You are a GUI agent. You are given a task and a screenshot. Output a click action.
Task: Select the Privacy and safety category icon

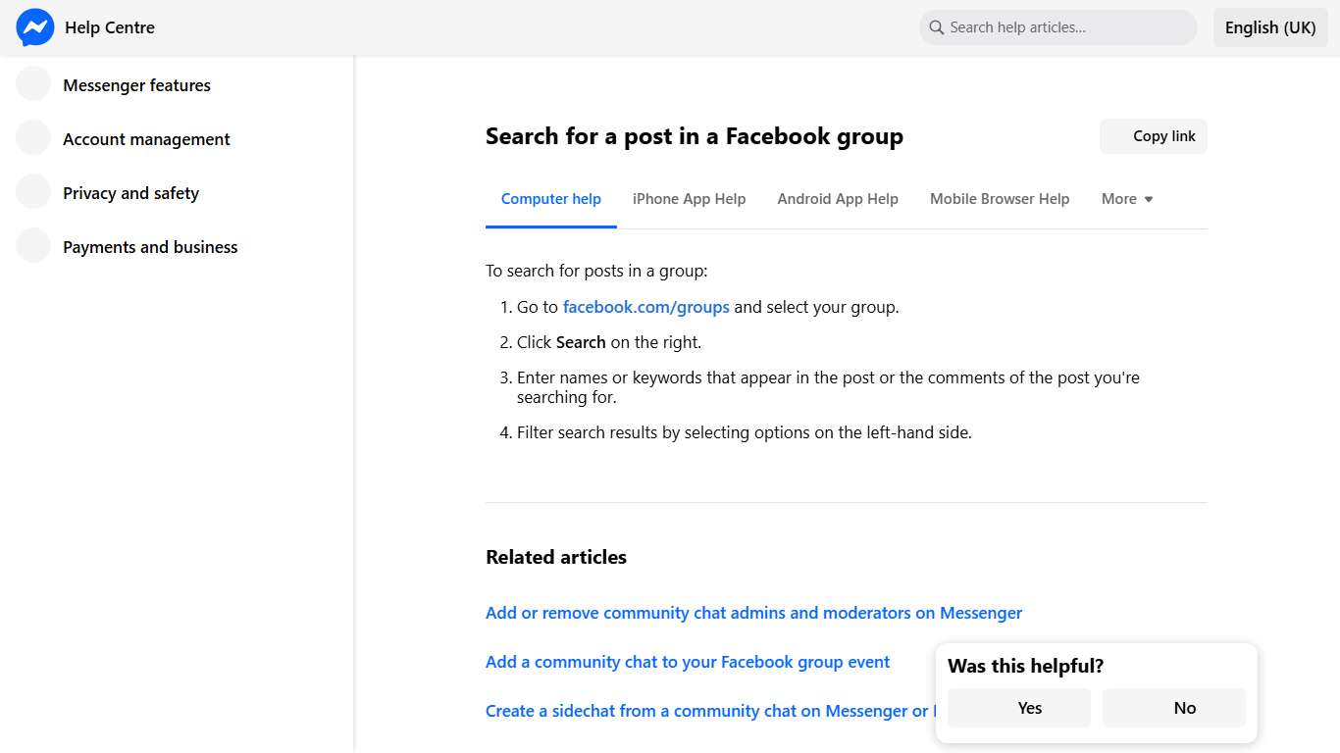click(32, 192)
